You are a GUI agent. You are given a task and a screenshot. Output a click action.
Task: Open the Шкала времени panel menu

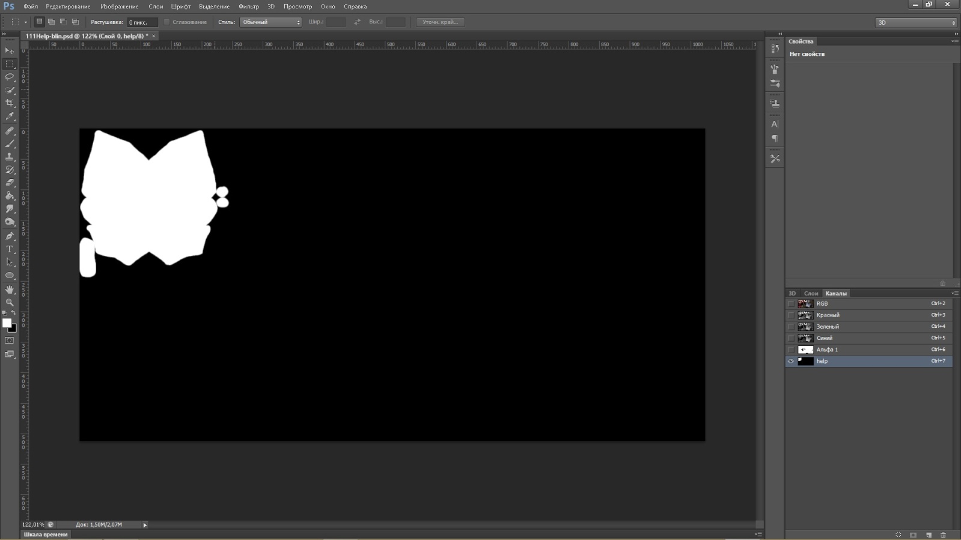pos(758,534)
